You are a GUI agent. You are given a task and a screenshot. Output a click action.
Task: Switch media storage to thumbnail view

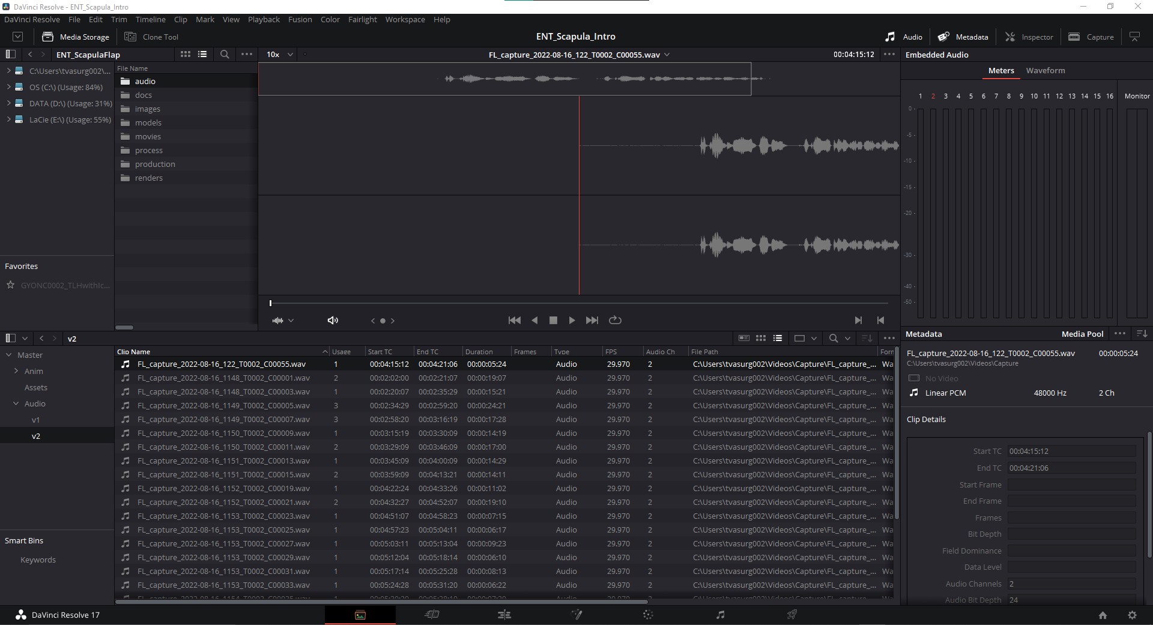pos(186,54)
